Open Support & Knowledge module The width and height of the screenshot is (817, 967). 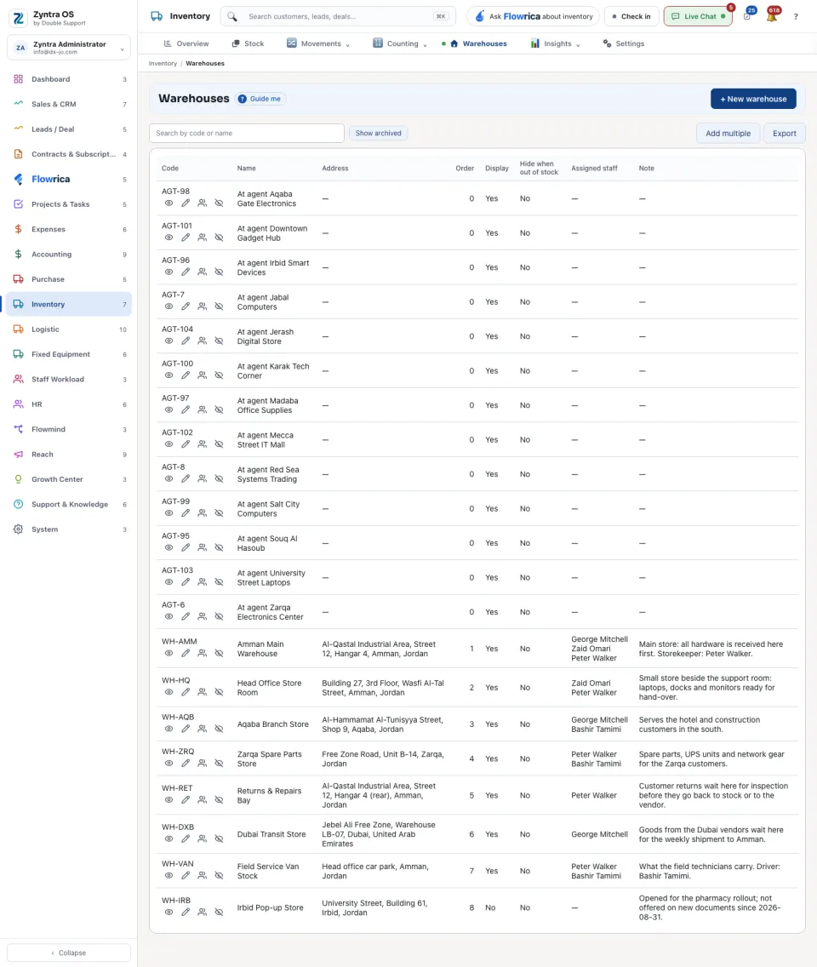click(69, 504)
